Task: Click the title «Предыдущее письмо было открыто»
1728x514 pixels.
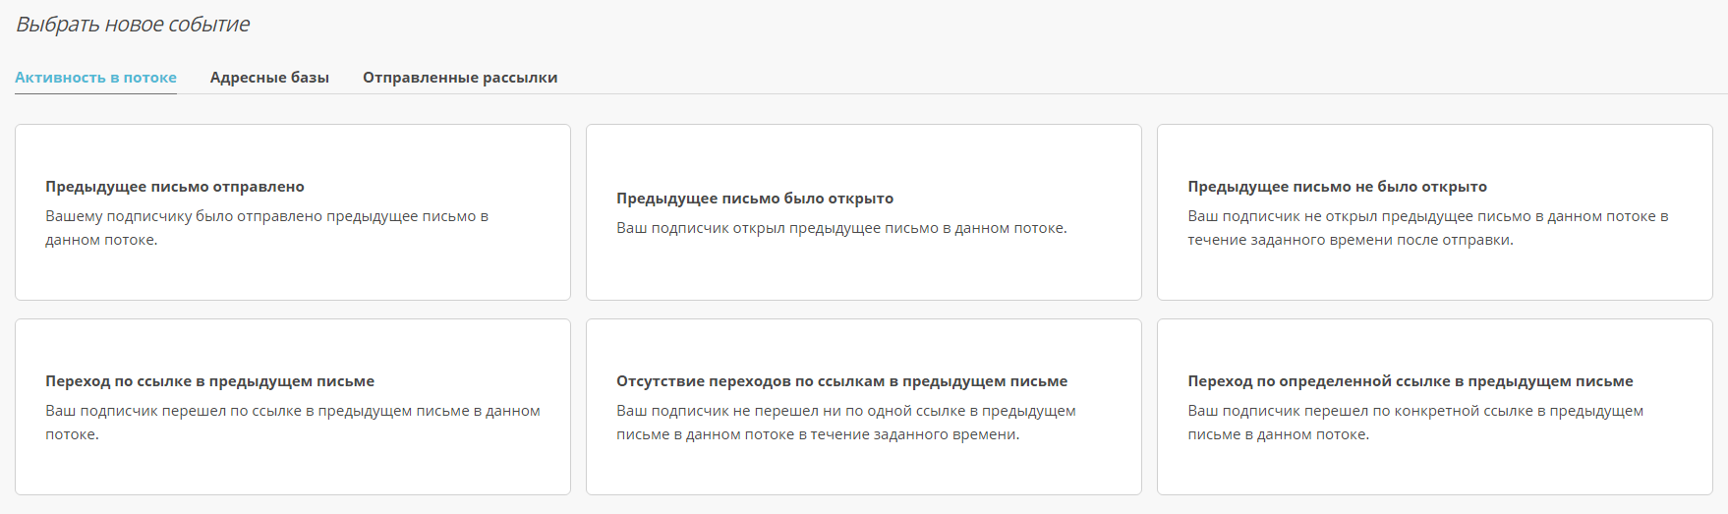Action: coord(755,199)
